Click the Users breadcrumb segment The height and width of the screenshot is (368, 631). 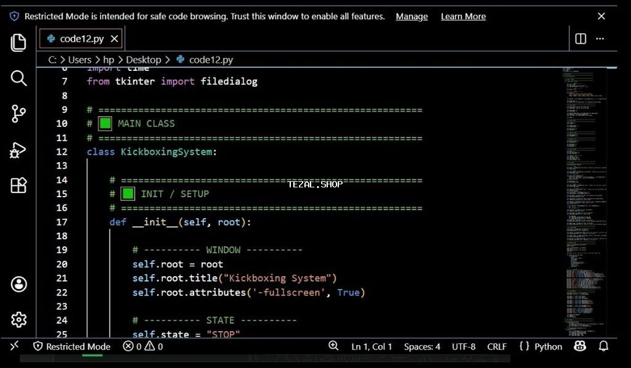(79, 60)
